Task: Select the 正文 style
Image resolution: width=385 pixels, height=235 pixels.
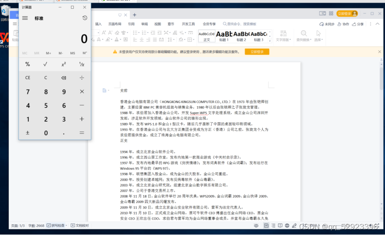Action: click(207, 36)
